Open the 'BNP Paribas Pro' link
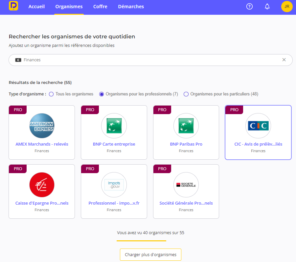The height and width of the screenshot is (262, 296). pyautogui.click(x=186, y=144)
